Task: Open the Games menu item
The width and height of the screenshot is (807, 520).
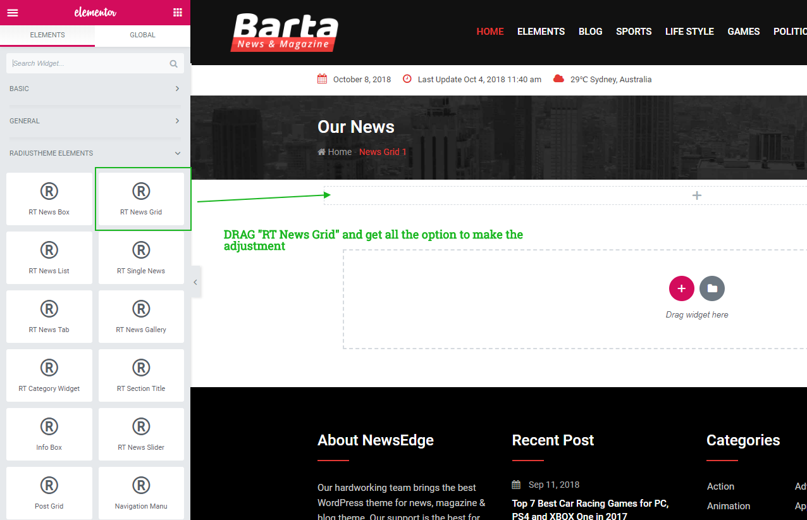Action: pyautogui.click(x=744, y=32)
